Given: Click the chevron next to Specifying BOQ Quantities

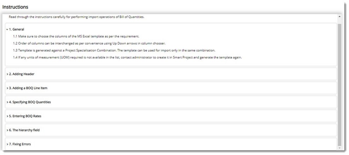Looking at the screenshot, I should (x=7, y=102).
